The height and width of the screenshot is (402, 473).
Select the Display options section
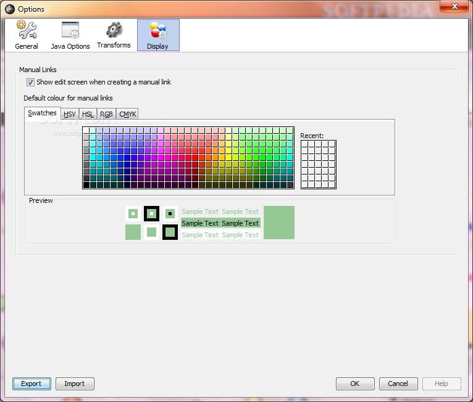tap(158, 35)
